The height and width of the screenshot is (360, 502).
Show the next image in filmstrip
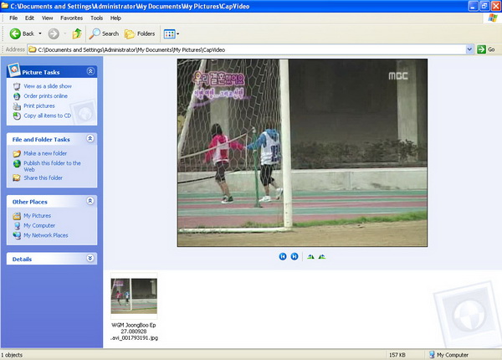coord(295,256)
